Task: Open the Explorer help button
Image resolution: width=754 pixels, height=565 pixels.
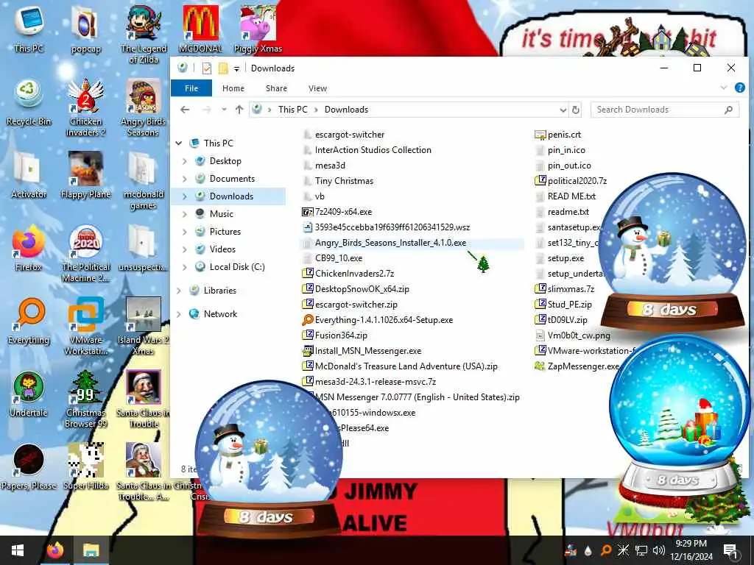Action: (739, 88)
